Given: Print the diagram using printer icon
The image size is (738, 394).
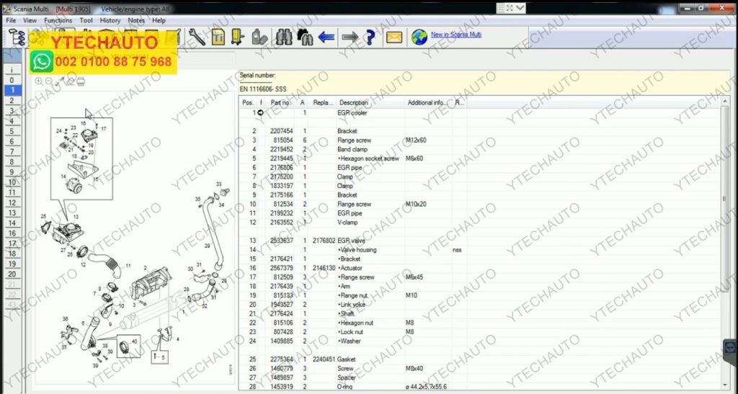Looking at the screenshot, I should [x=80, y=81].
